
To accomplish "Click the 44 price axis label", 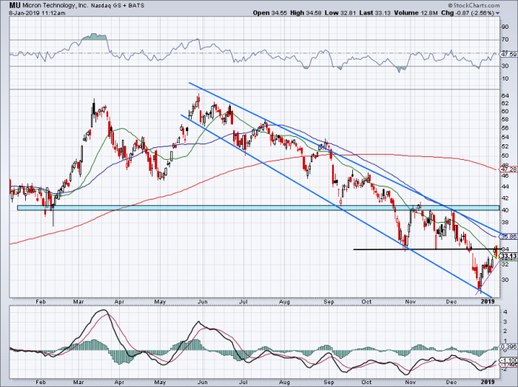I will click(505, 186).
